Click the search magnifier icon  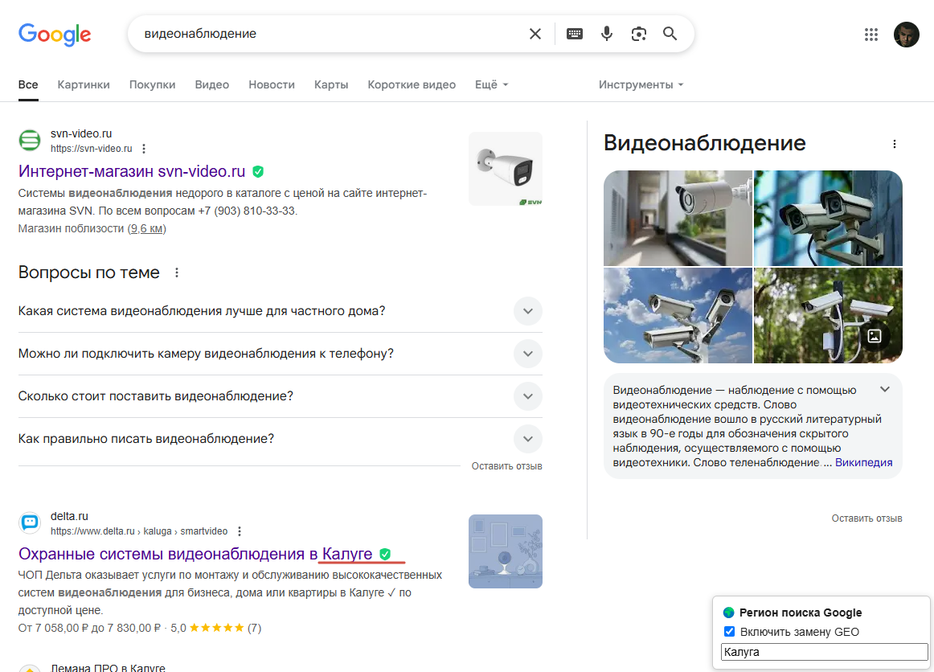coord(670,34)
